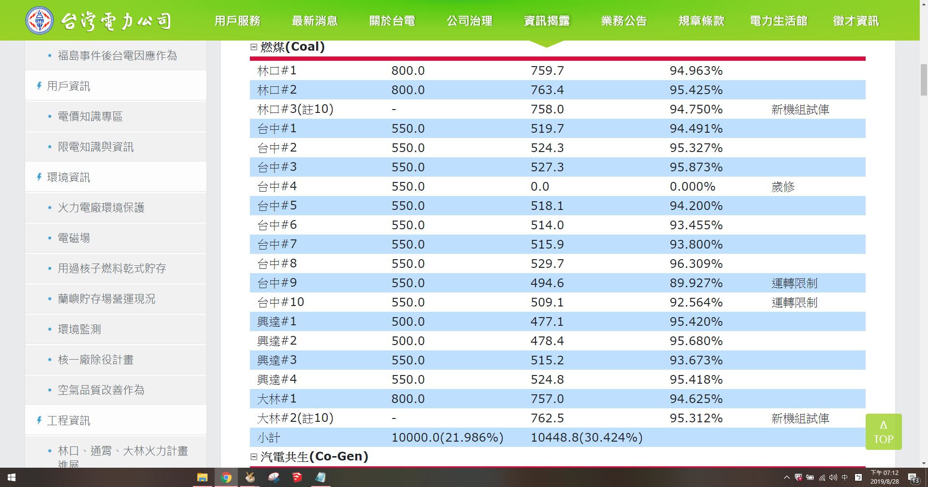Click the Chrome icon in the taskbar

click(x=226, y=477)
